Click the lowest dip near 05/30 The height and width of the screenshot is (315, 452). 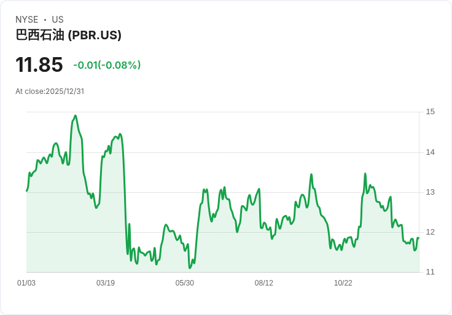coord(190,268)
